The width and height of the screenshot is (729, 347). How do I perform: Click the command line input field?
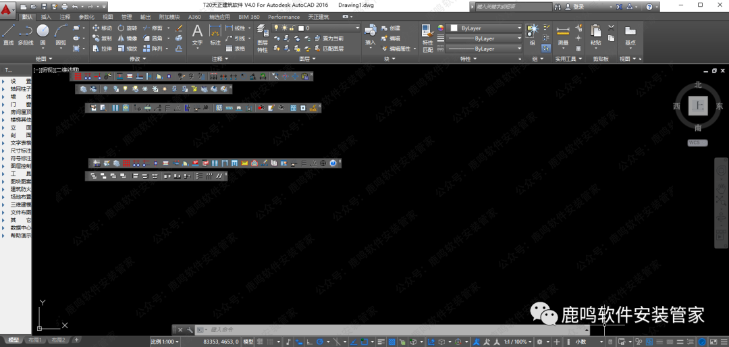point(391,329)
